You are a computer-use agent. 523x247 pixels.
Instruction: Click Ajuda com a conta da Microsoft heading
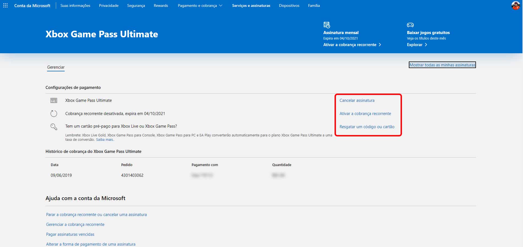(x=85, y=198)
